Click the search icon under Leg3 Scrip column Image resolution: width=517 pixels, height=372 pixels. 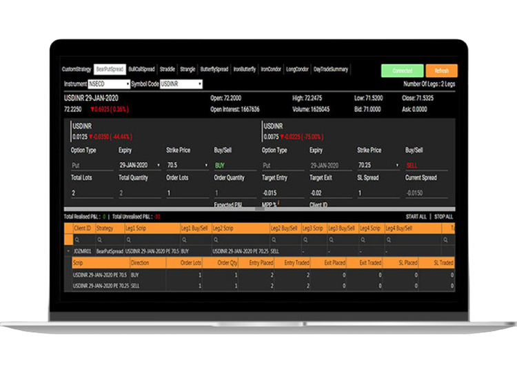[303, 240]
